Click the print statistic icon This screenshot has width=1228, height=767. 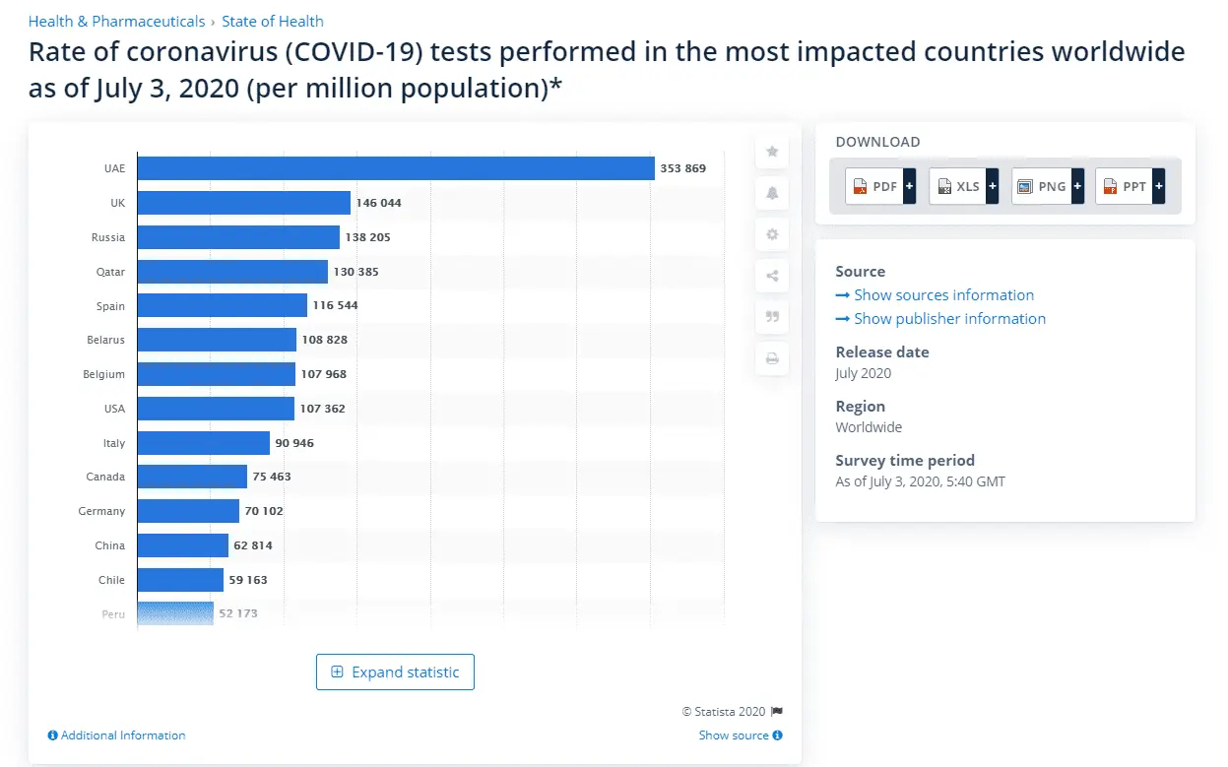pos(772,358)
